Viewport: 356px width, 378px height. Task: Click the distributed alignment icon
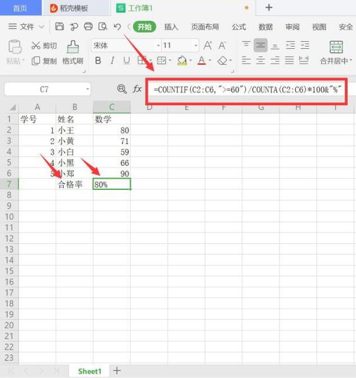pos(304,60)
